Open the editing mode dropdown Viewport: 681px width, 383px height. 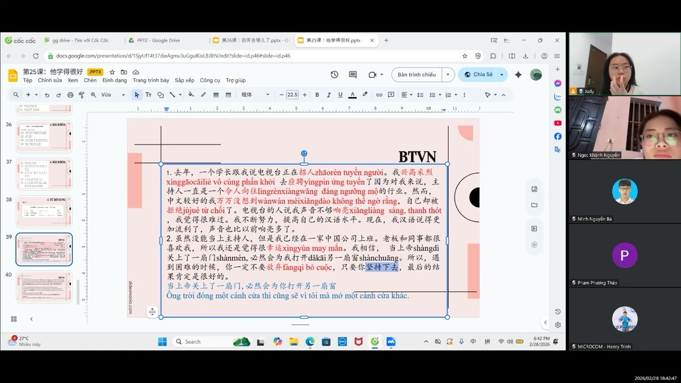tap(491, 95)
